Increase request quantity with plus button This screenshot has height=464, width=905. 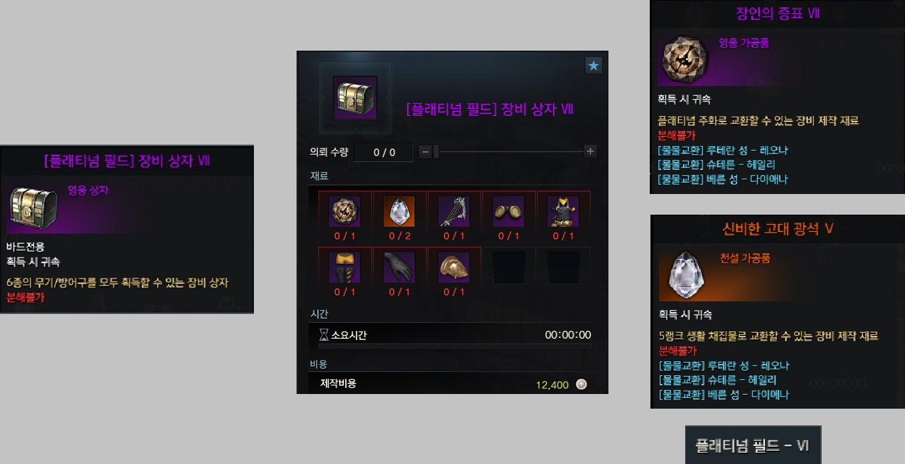(x=590, y=152)
